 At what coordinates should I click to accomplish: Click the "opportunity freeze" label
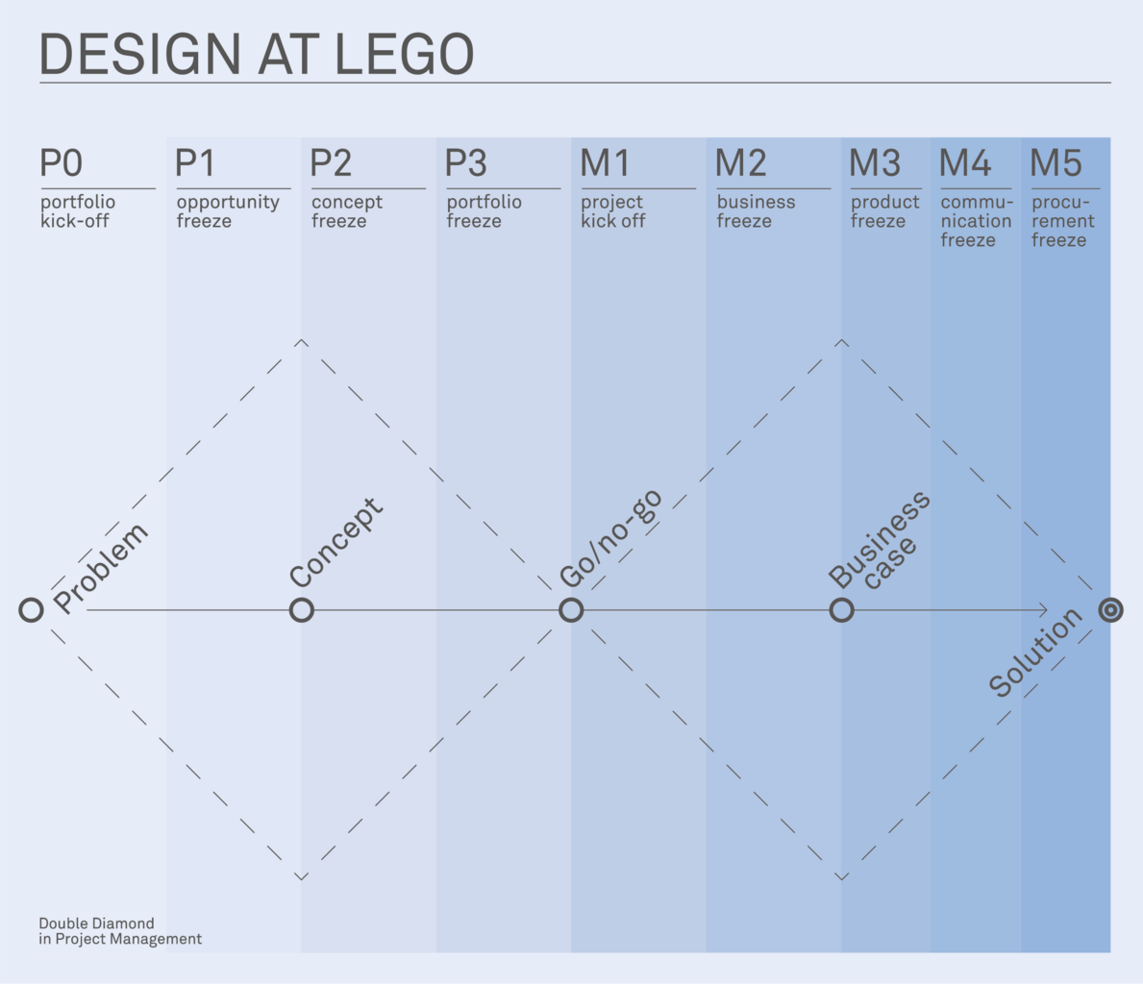pos(228,211)
